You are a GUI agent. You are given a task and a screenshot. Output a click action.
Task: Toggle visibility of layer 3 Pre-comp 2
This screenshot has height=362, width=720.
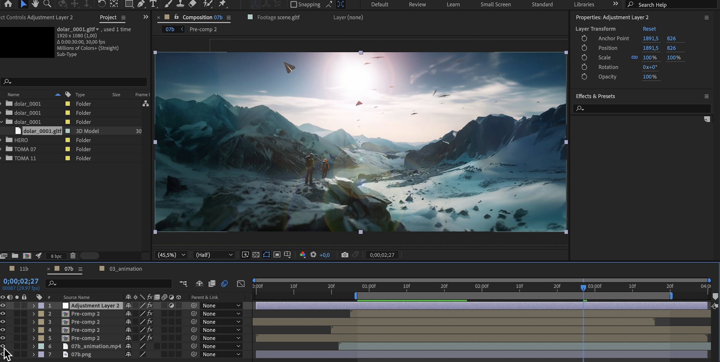[3, 322]
